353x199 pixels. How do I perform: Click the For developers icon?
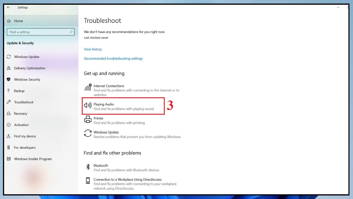9,147
